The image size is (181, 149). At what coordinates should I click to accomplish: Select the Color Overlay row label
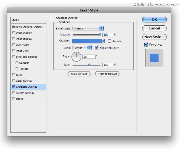pyautogui.click(x=24, y=81)
